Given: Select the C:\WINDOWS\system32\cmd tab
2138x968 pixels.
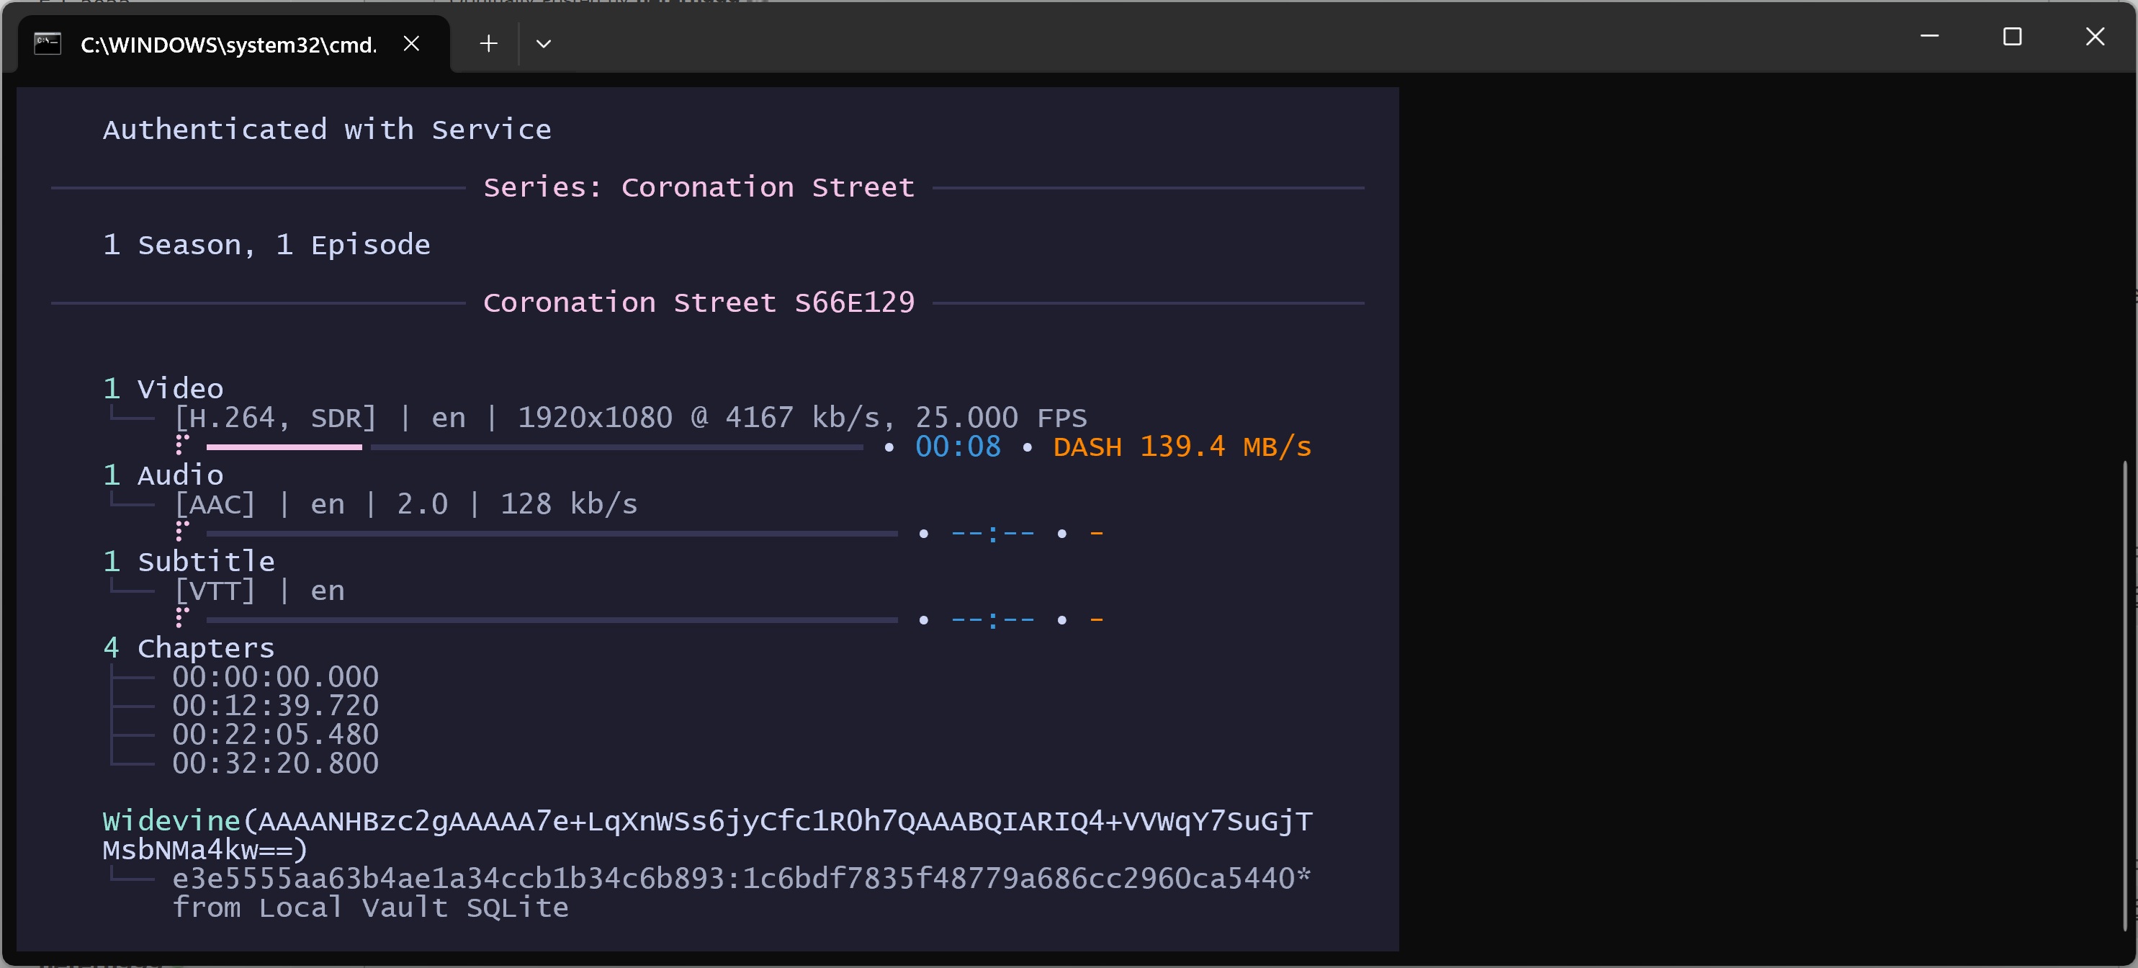Looking at the screenshot, I should tap(228, 45).
